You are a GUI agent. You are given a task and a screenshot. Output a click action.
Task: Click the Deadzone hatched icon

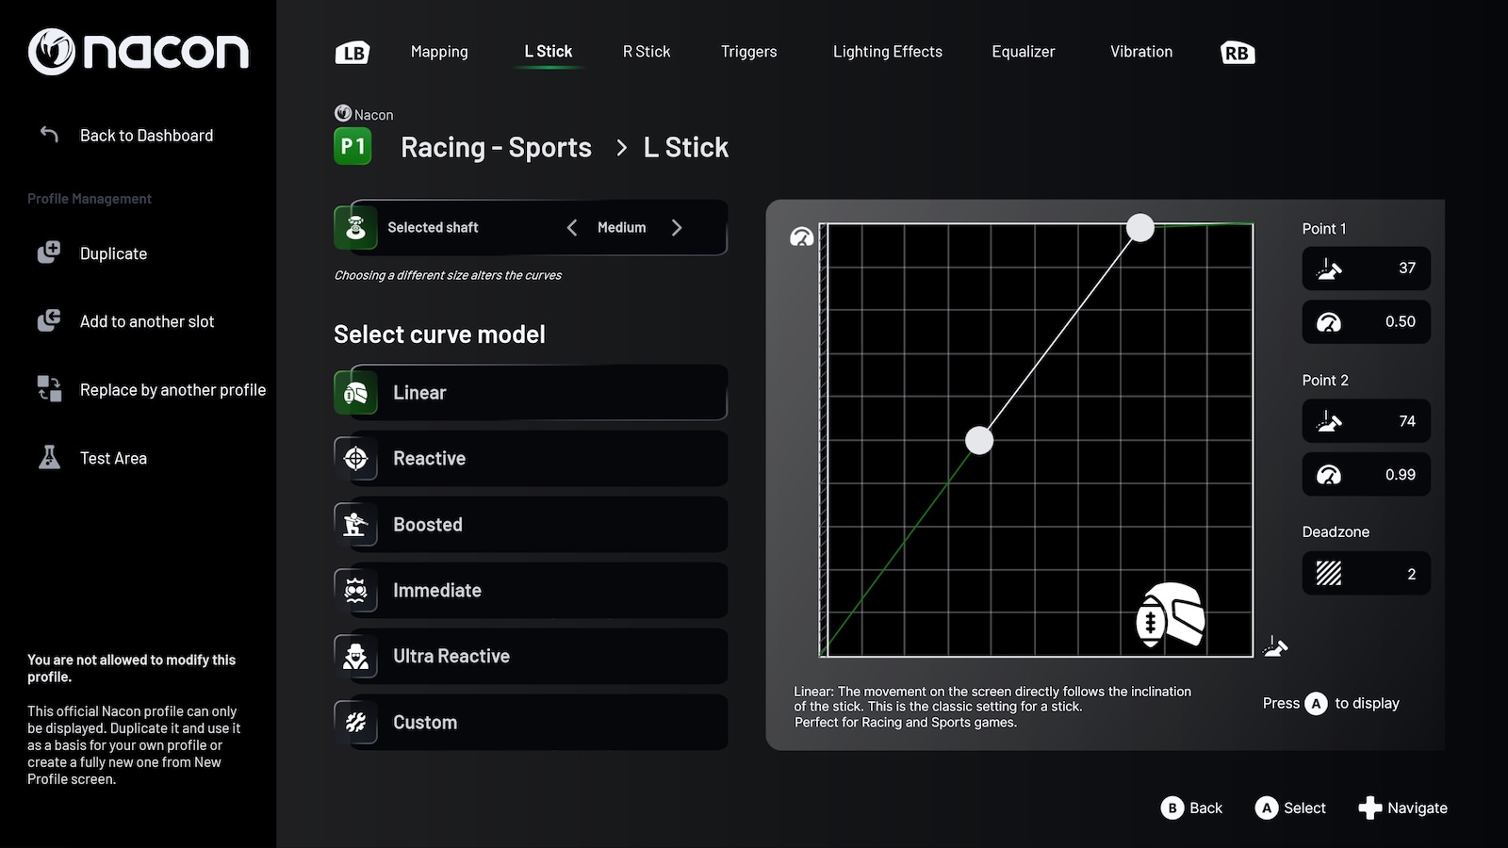click(x=1329, y=573)
